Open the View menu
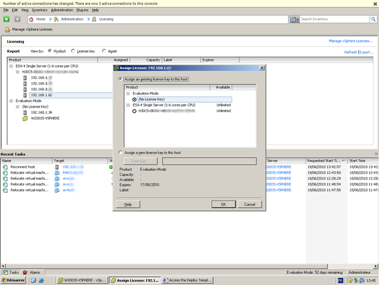Viewport: 379px width, 285px height. tap(24, 10)
